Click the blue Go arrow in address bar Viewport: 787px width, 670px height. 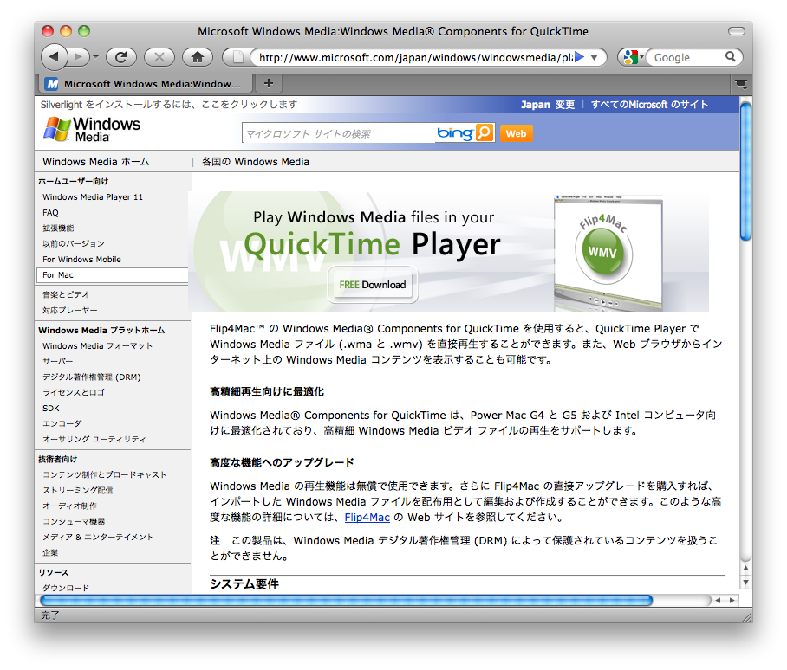[x=580, y=57]
